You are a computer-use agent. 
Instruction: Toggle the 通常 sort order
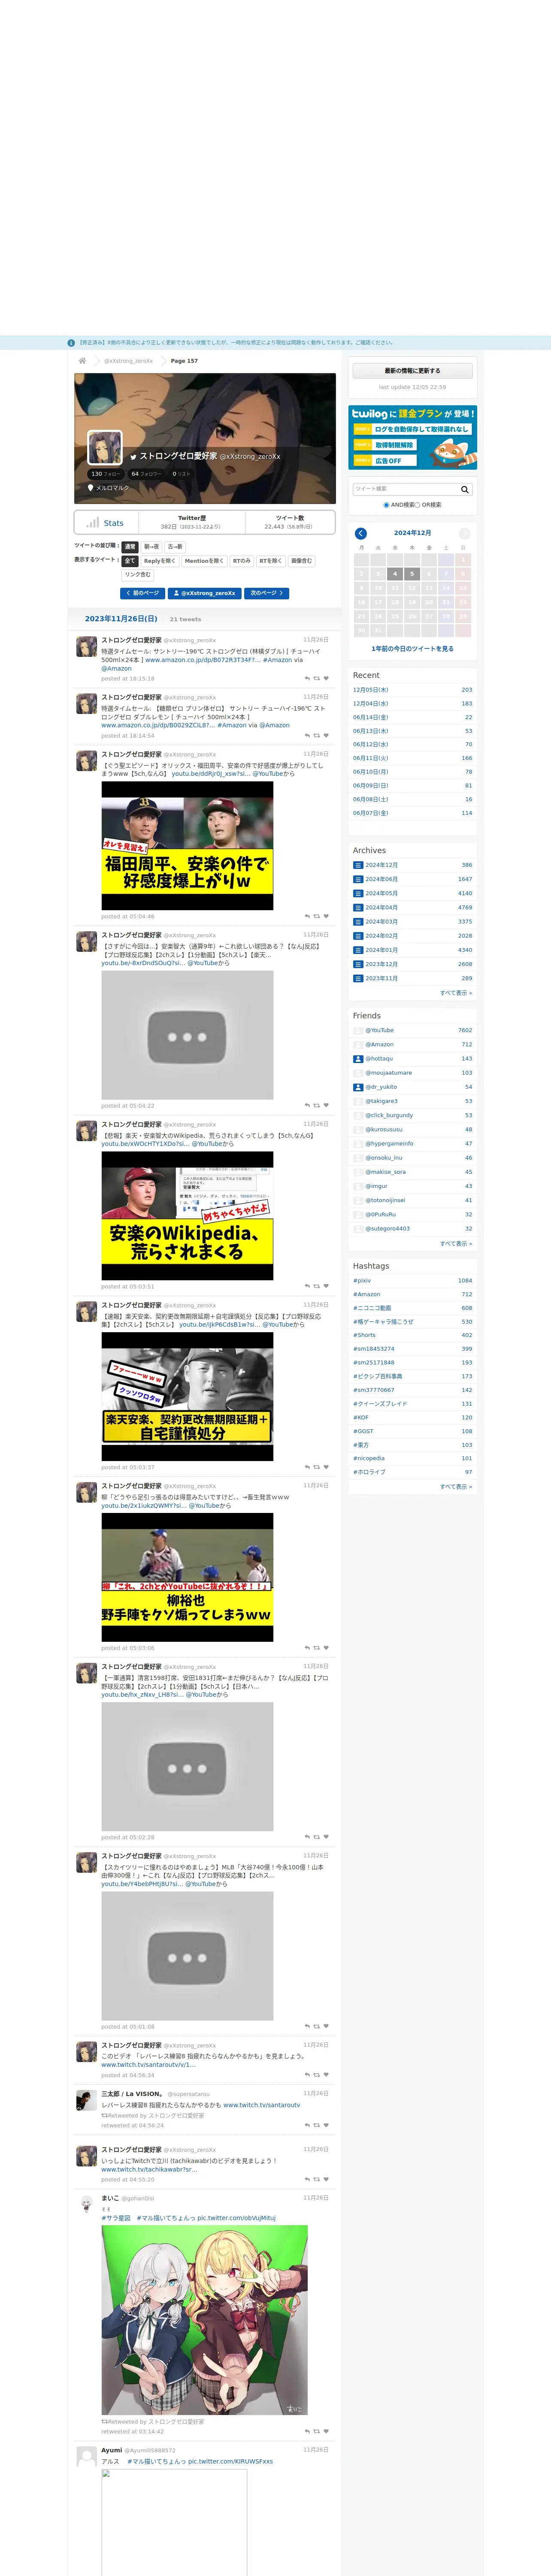coord(130,547)
